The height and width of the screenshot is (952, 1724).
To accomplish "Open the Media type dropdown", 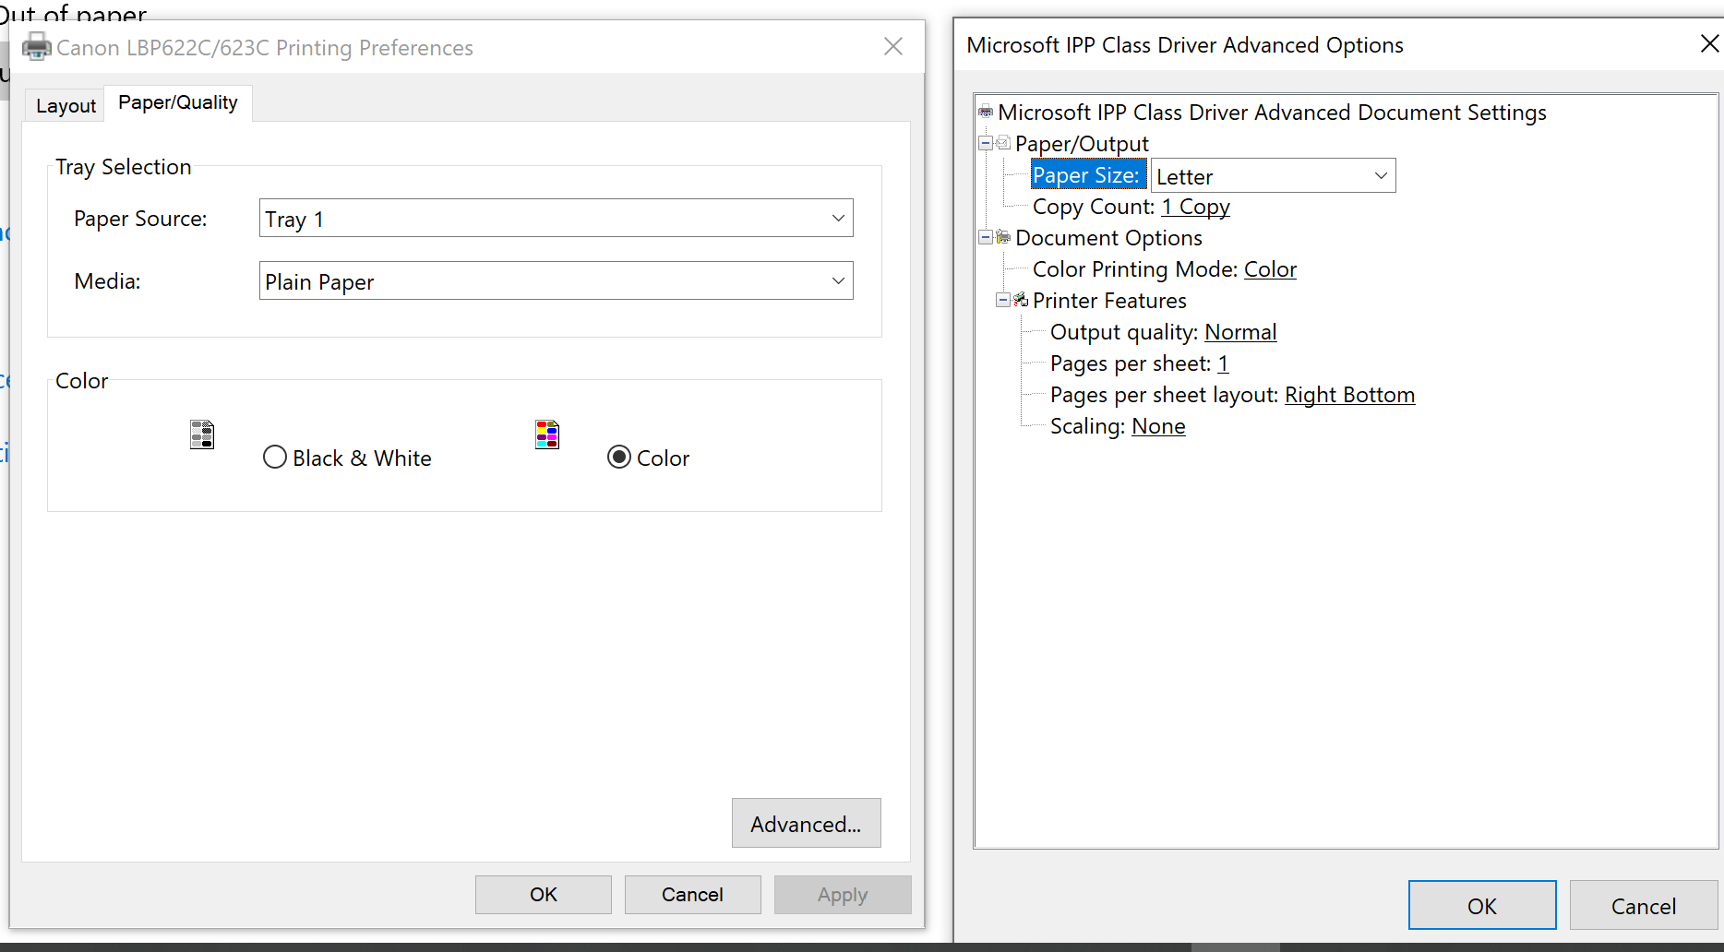I will click(x=556, y=281).
